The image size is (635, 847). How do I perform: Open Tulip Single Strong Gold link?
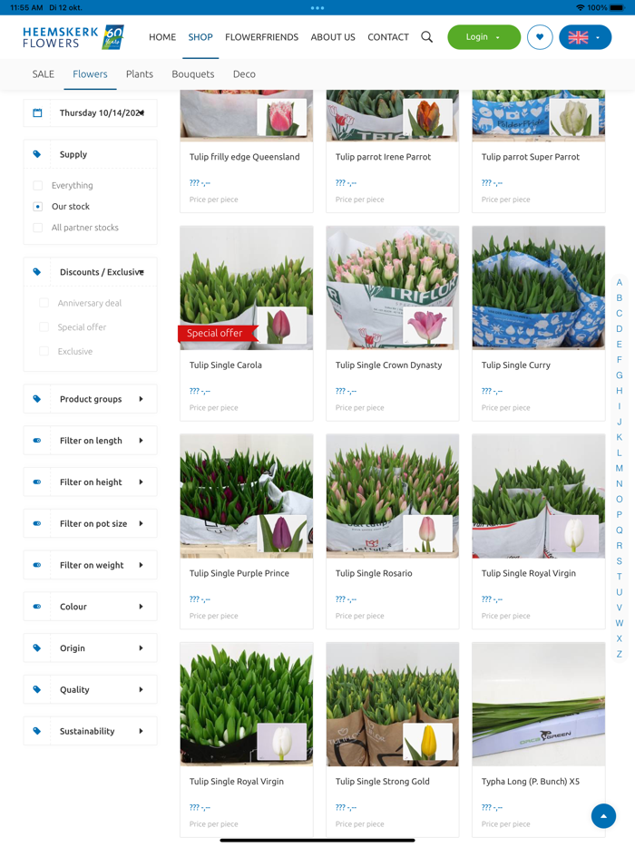[383, 782]
